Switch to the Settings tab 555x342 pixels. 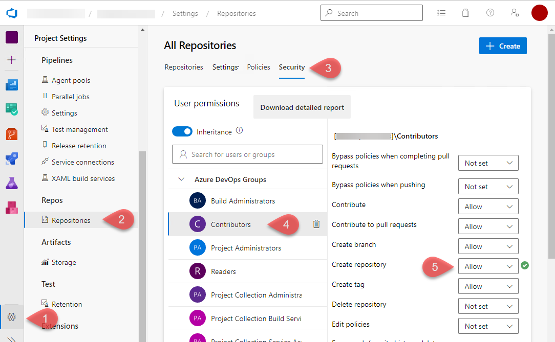(x=225, y=67)
